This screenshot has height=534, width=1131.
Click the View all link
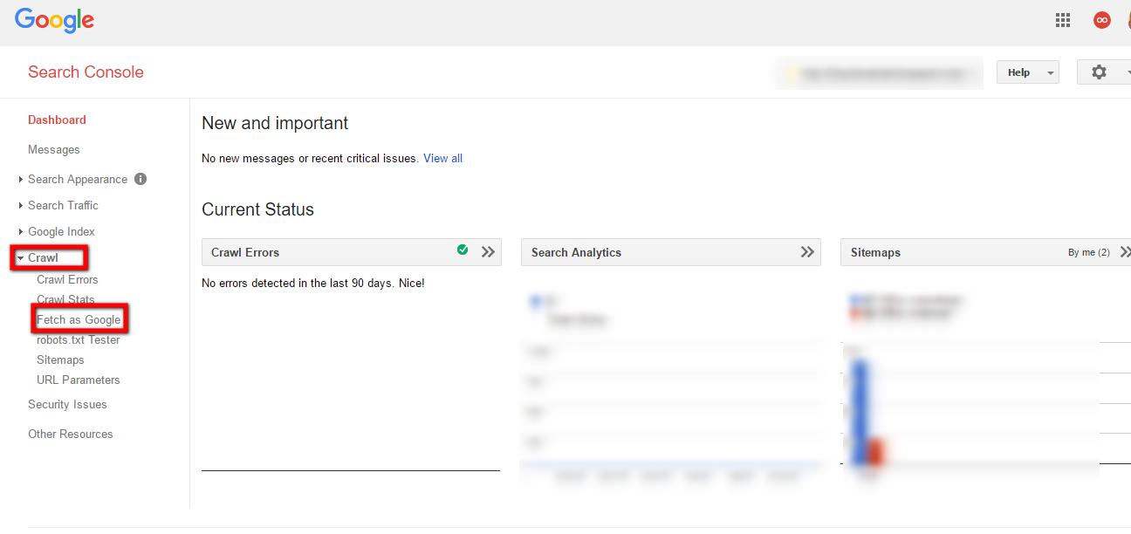tap(442, 158)
